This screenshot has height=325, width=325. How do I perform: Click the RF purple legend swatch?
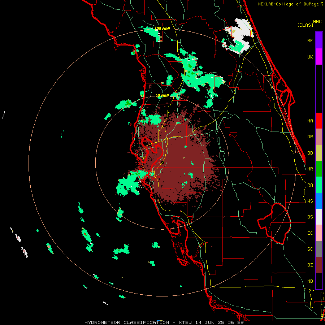(x=319, y=40)
